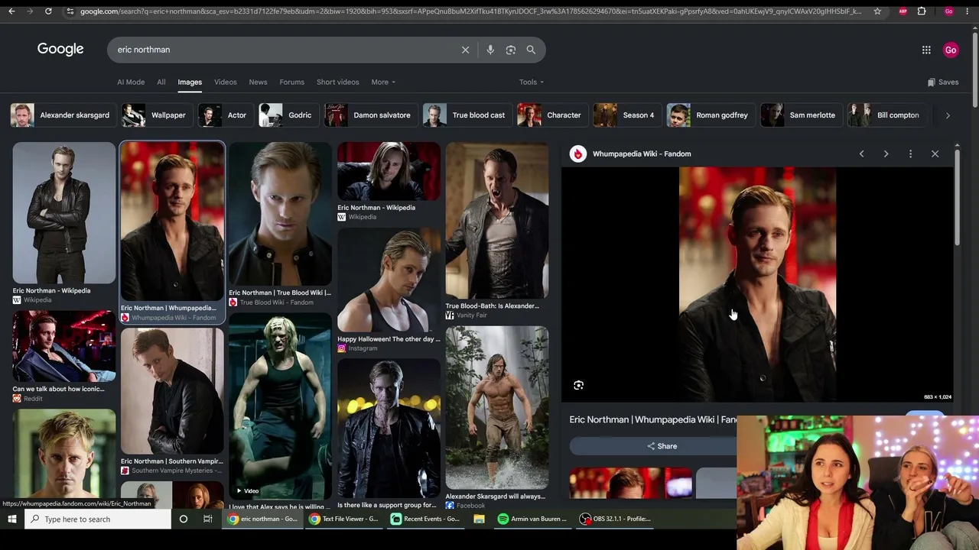979x550 pixels.
Task: Focus the browser address bar
Action: click(x=470, y=11)
